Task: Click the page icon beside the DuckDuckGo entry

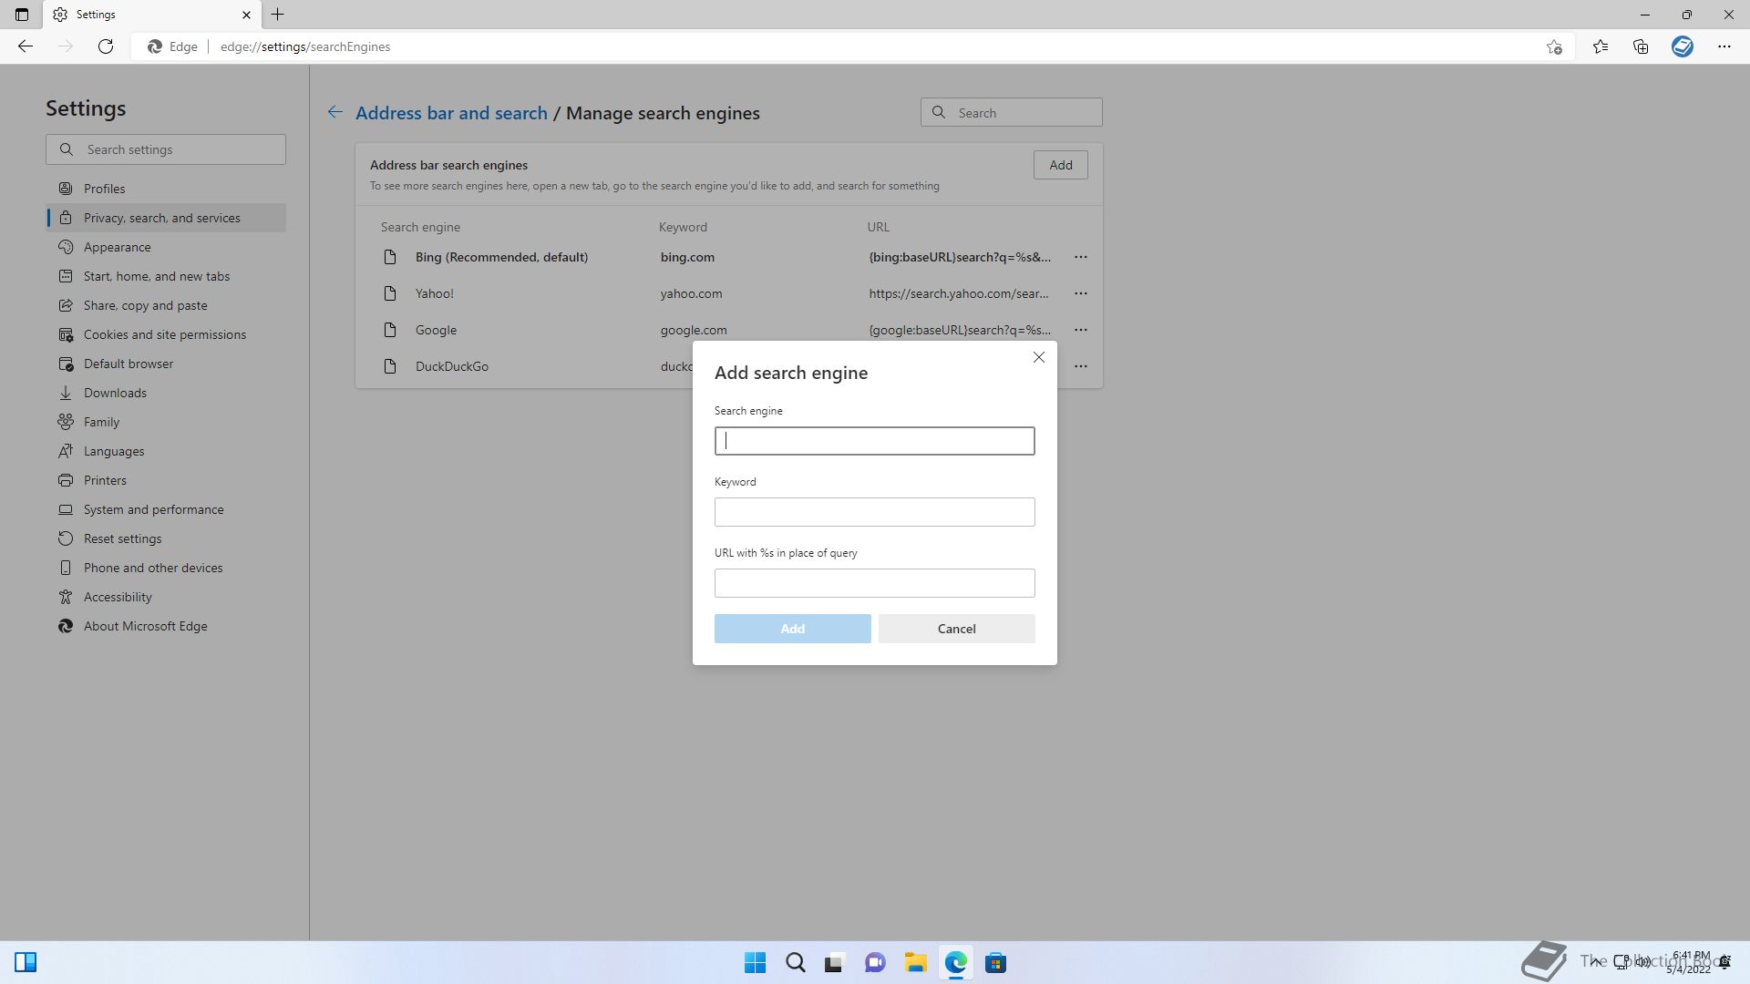Action: [390, 366]
